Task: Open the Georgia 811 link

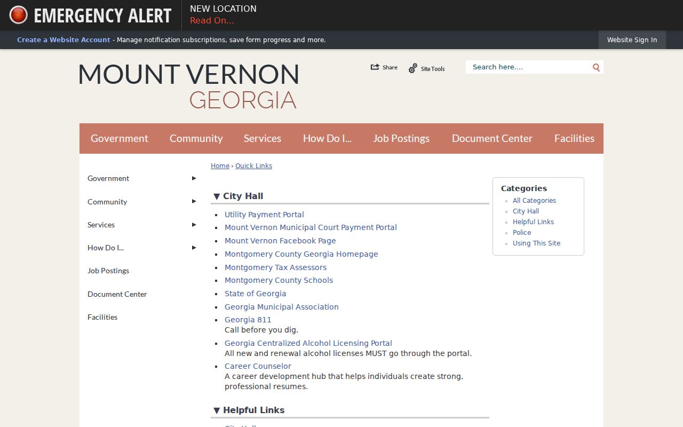Action: 248,320
